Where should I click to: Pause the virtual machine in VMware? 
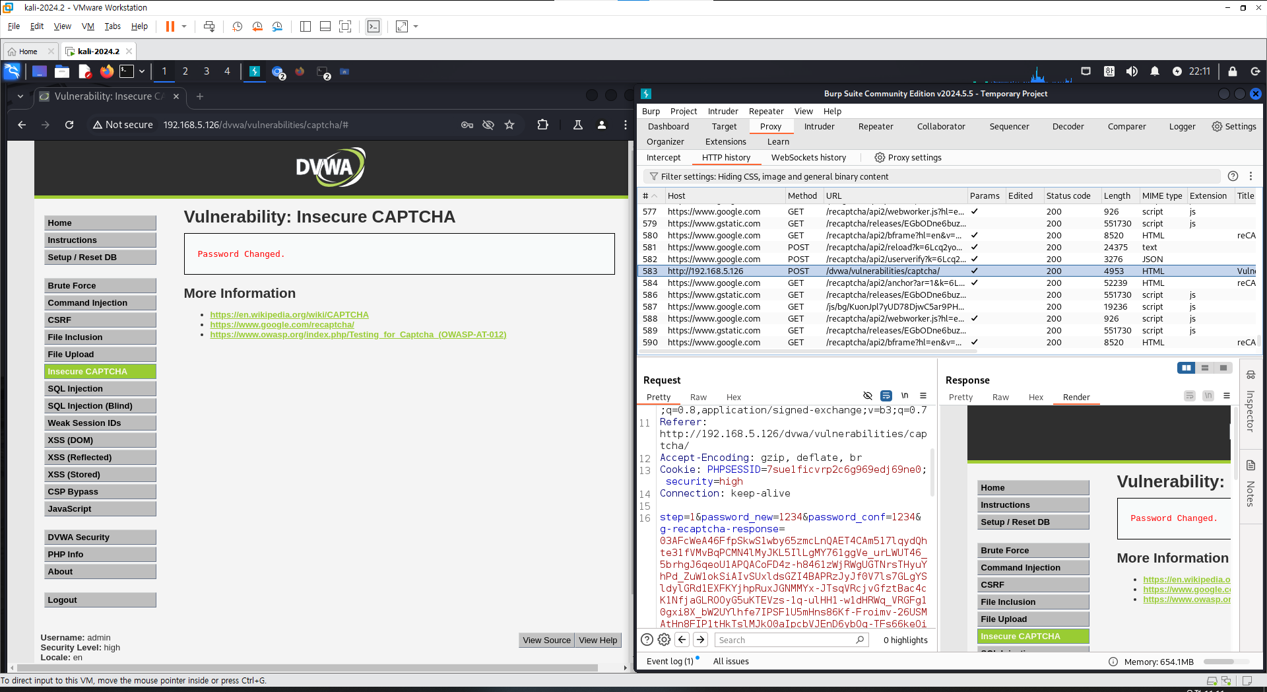click(x=170, y=26)
